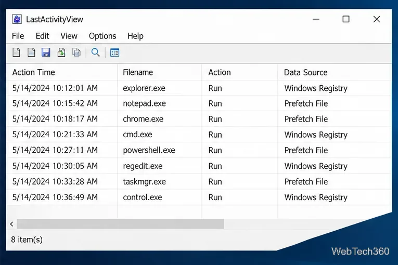Sort by Action Time column header
This screenshot has width=398, height=265.
[62, 72]
